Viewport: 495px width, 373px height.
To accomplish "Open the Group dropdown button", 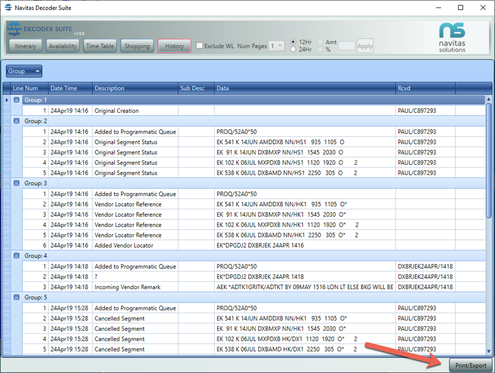I will [24, 71].
